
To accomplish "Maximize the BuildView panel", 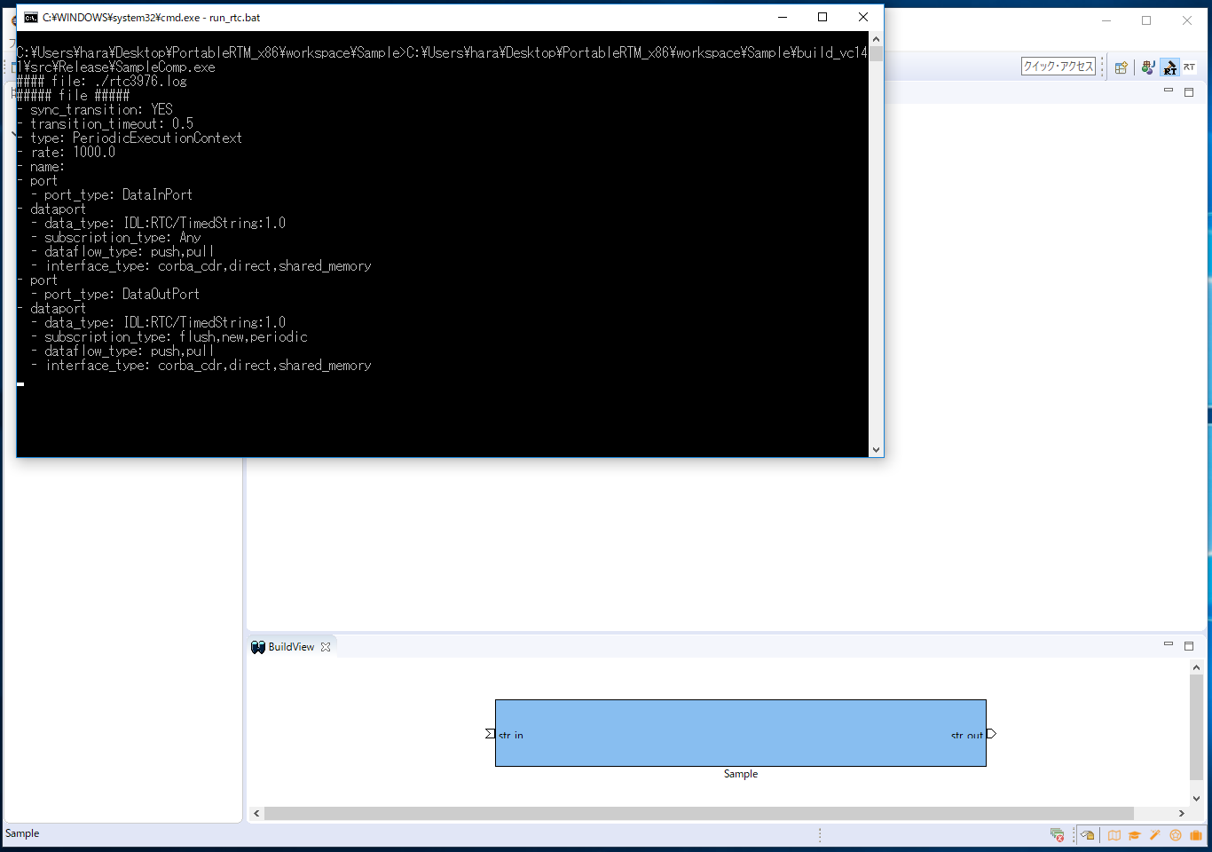I will [1189, 645].
